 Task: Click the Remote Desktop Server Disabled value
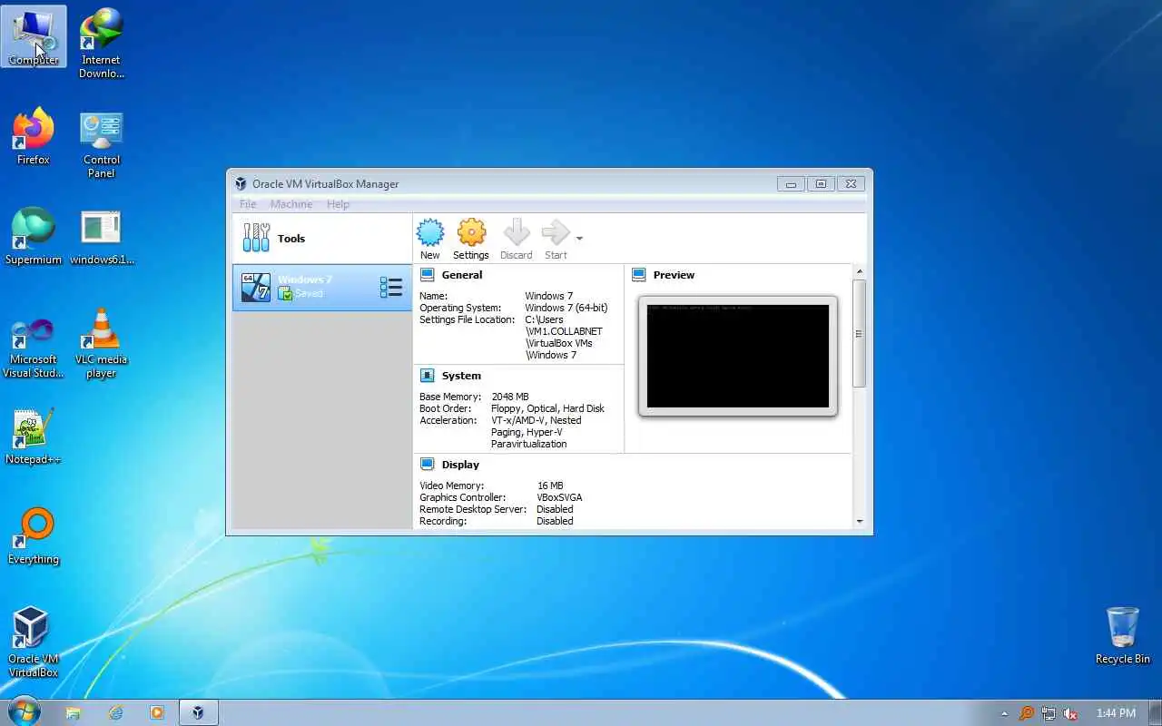555,509
